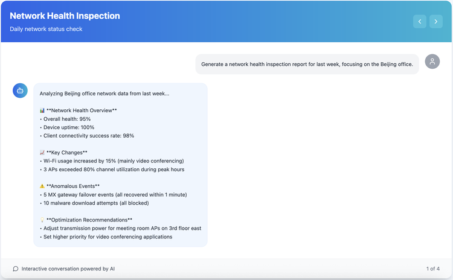453x280 pixels.
Task: Click the Overall health 95% line
Action: 65,119
